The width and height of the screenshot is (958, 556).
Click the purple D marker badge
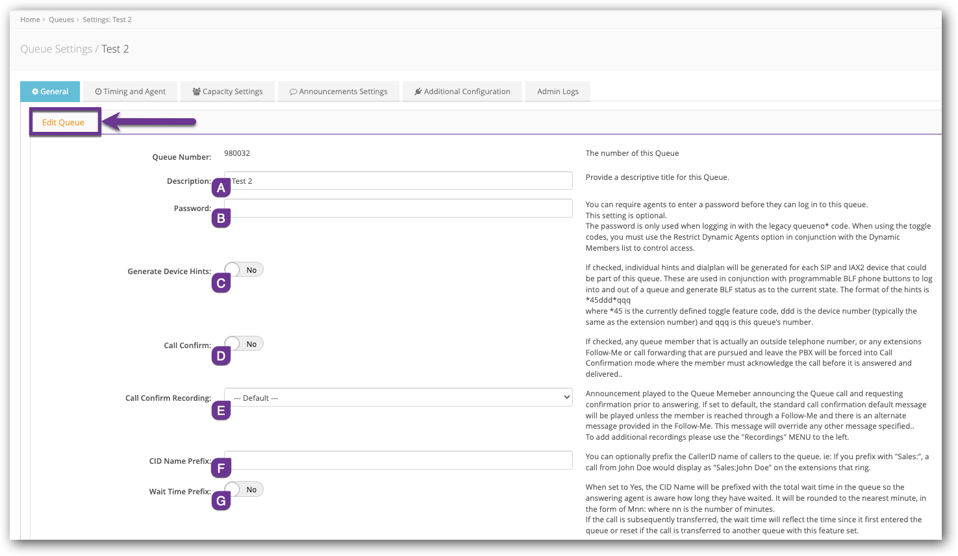pyautogui.click(x=221, y=356)
